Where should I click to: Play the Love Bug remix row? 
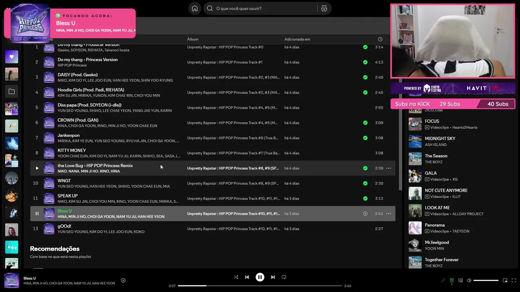pyautogui.click(x=37, y=168)
